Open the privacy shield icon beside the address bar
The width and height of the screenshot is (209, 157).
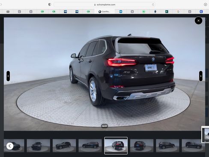point(50,4)
